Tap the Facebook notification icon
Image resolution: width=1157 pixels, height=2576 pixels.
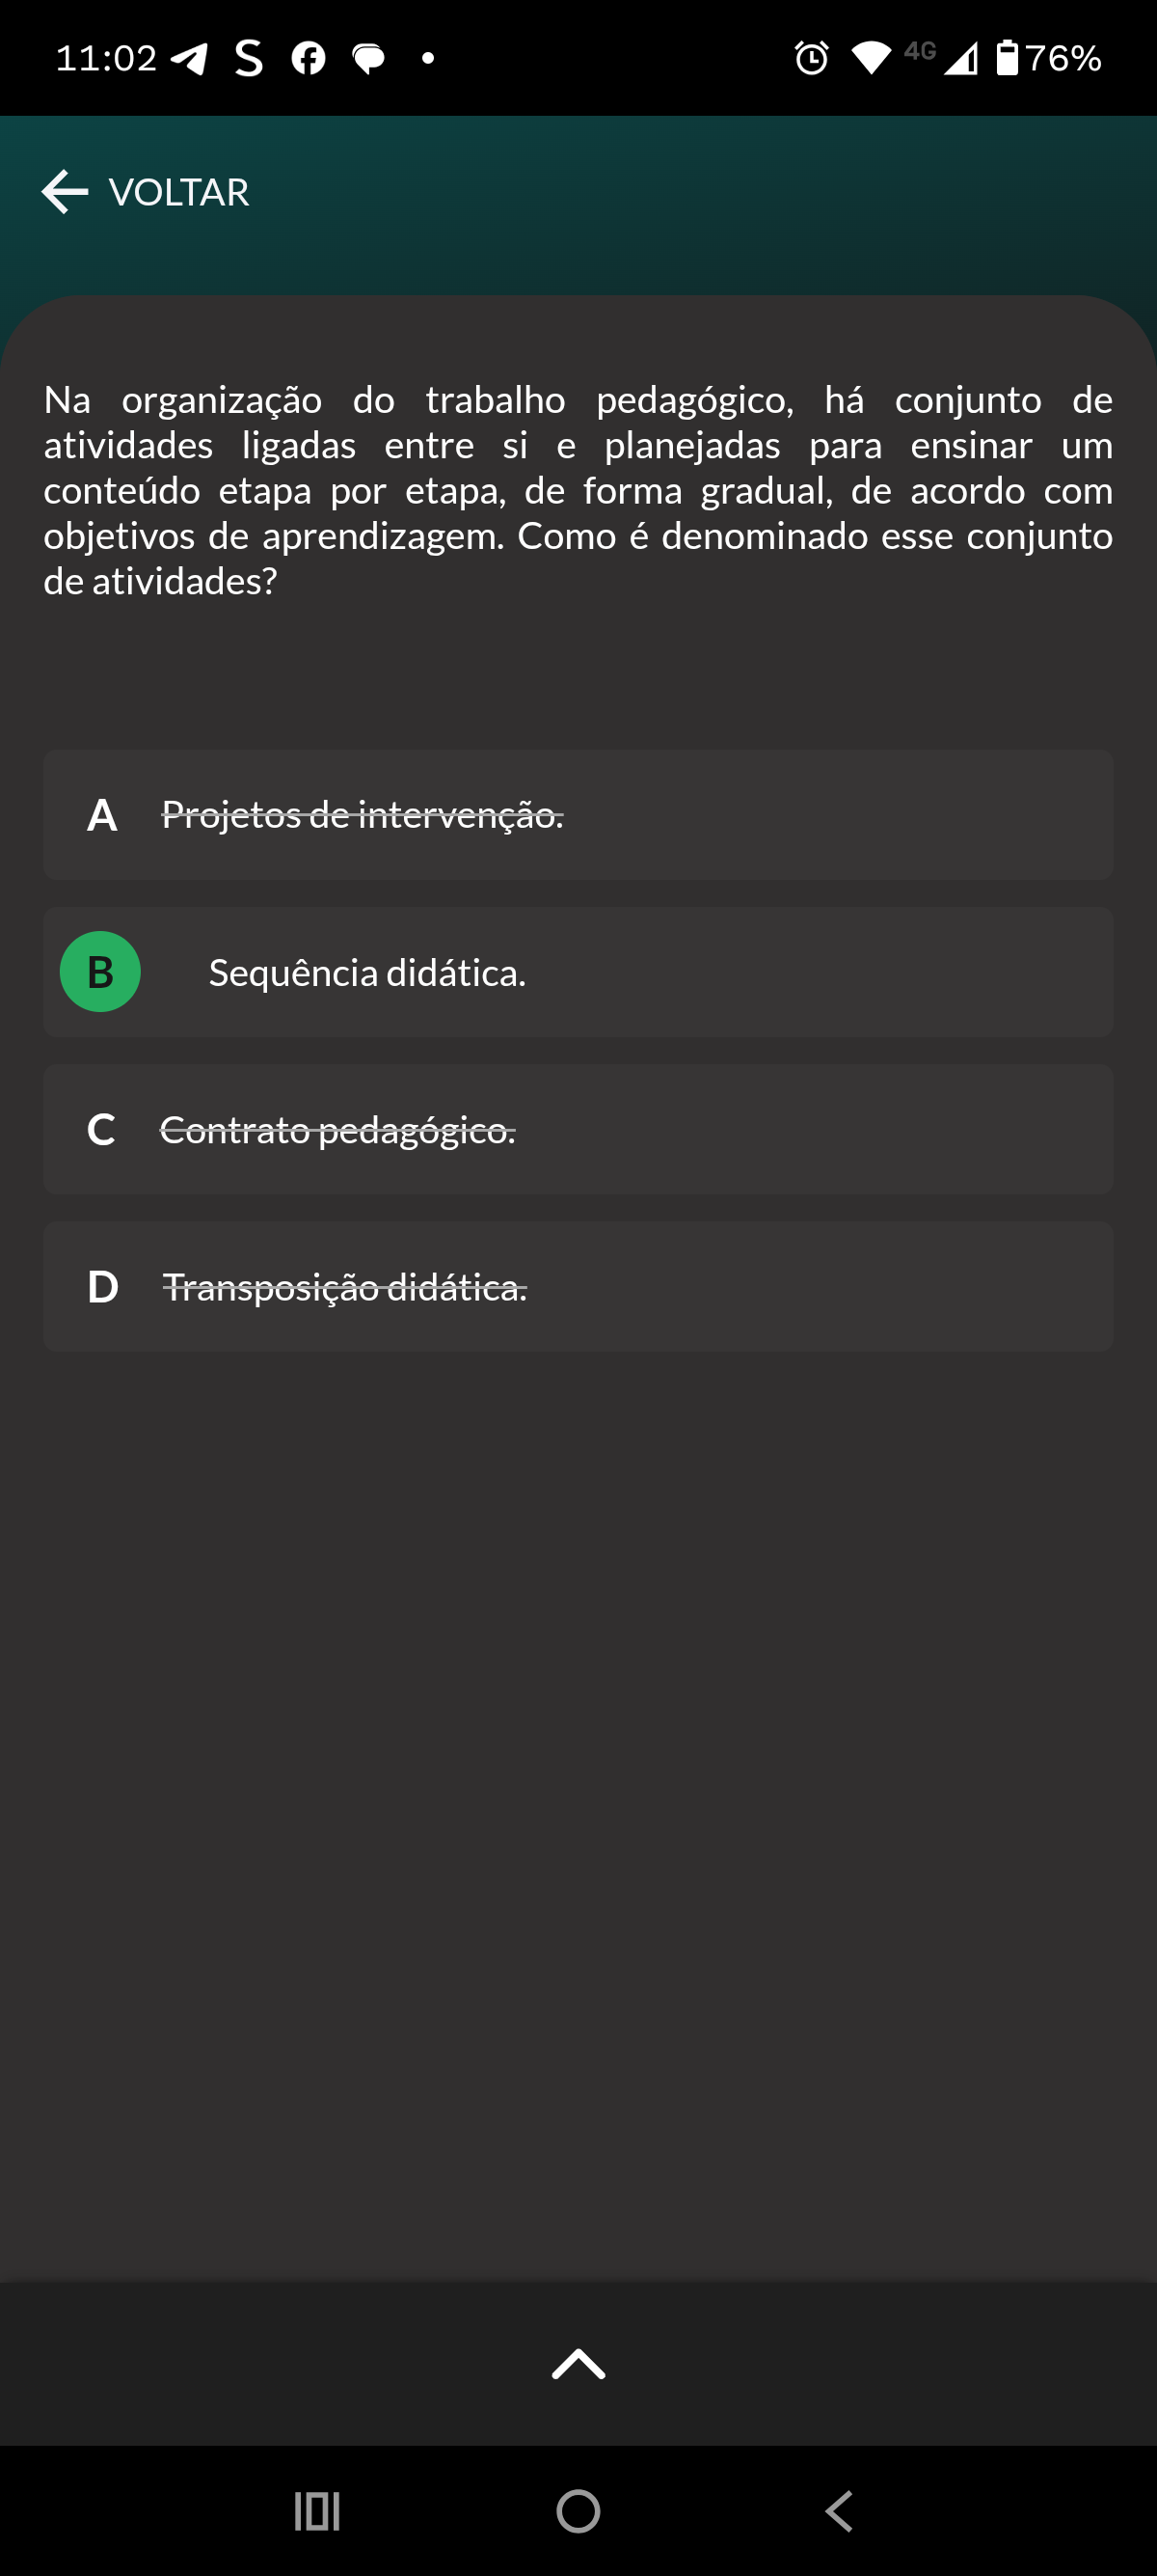pyautogui.click(x=308, y=58)
